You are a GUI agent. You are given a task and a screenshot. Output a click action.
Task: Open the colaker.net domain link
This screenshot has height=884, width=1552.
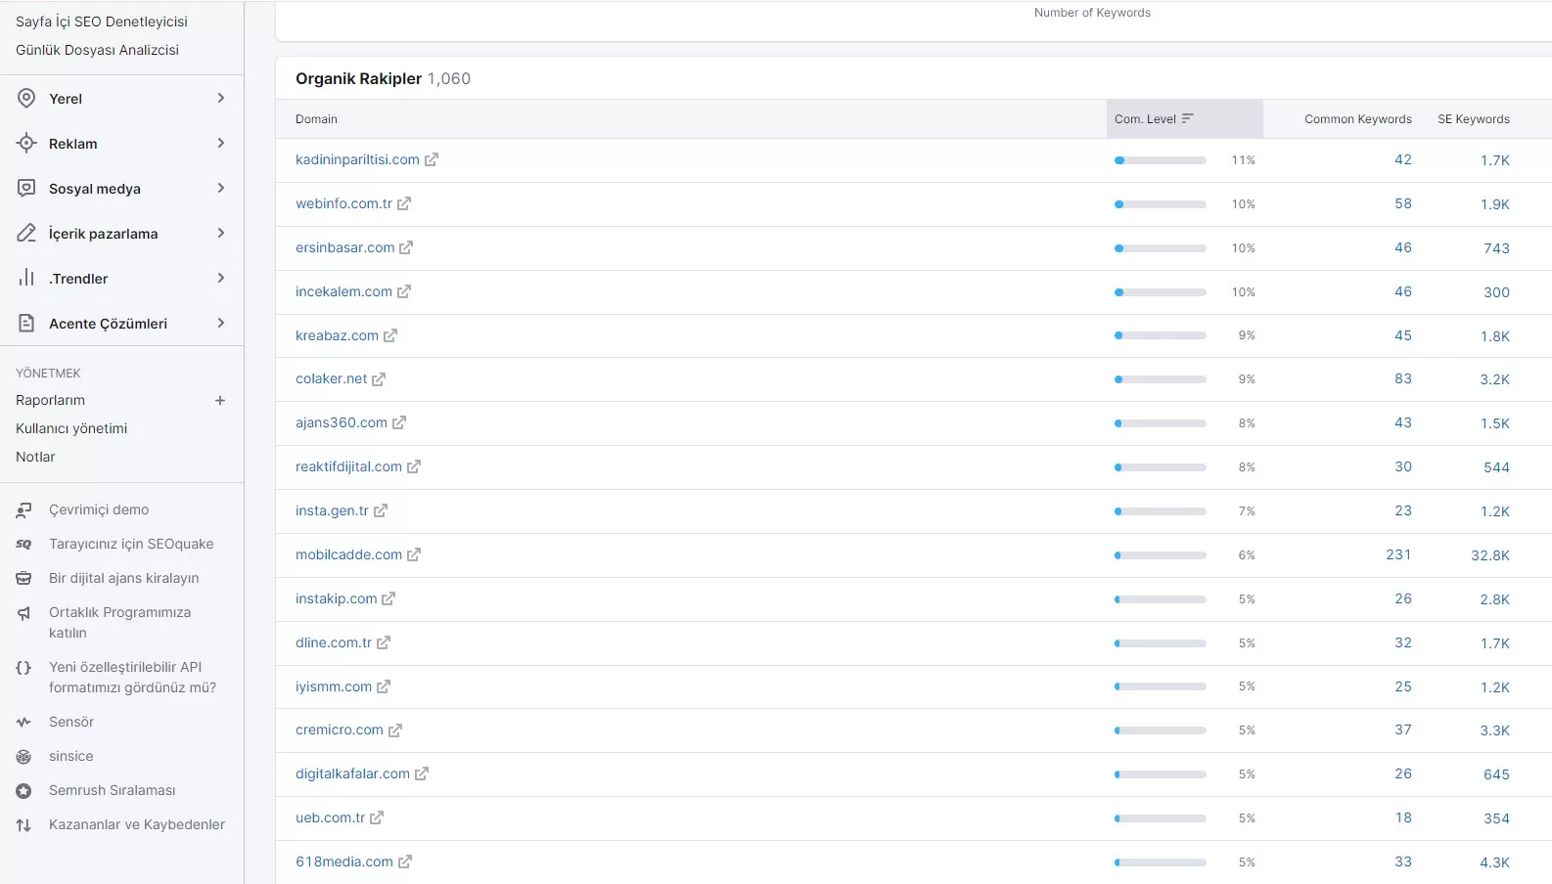(x=331, y=378)
